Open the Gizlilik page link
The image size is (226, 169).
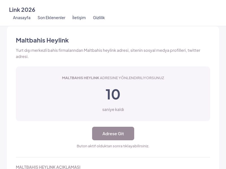point(99,18)
